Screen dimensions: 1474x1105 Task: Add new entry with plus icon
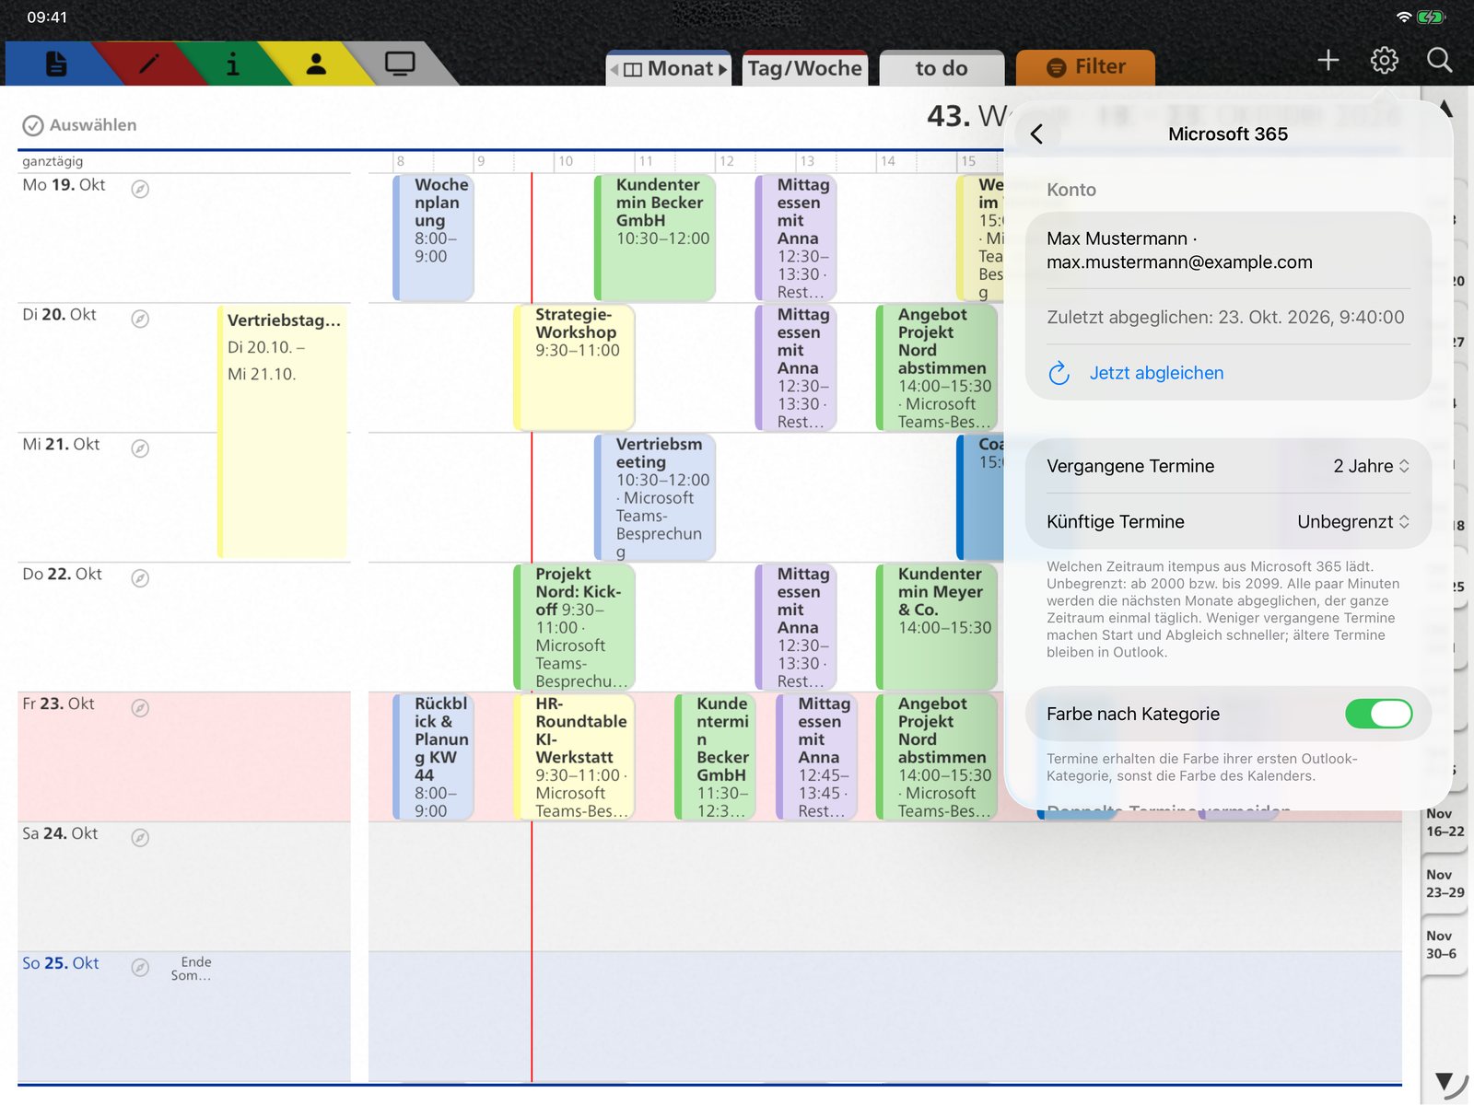point(1328,61)
